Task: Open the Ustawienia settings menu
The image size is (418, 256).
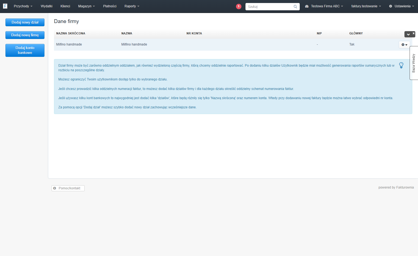Action: pyautogui.click(x=401, y=6)
